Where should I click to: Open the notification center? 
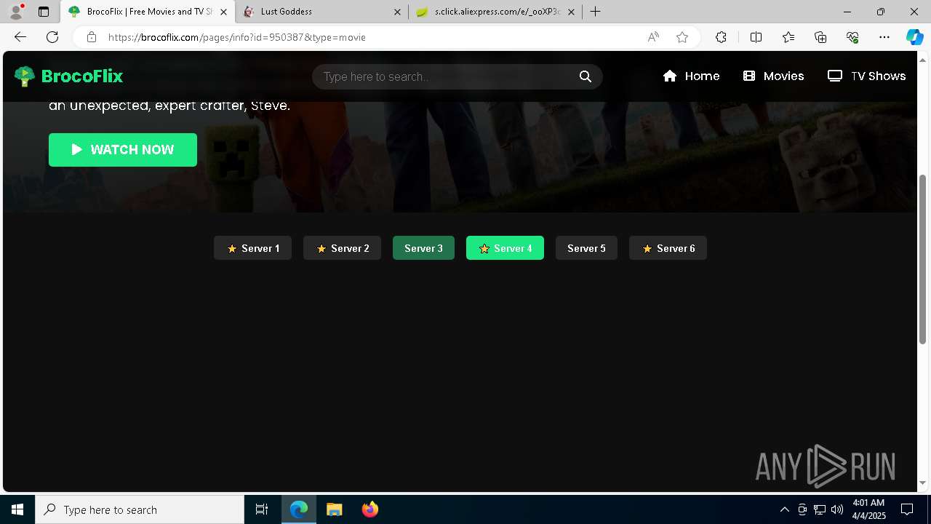(x=907, y=509)
